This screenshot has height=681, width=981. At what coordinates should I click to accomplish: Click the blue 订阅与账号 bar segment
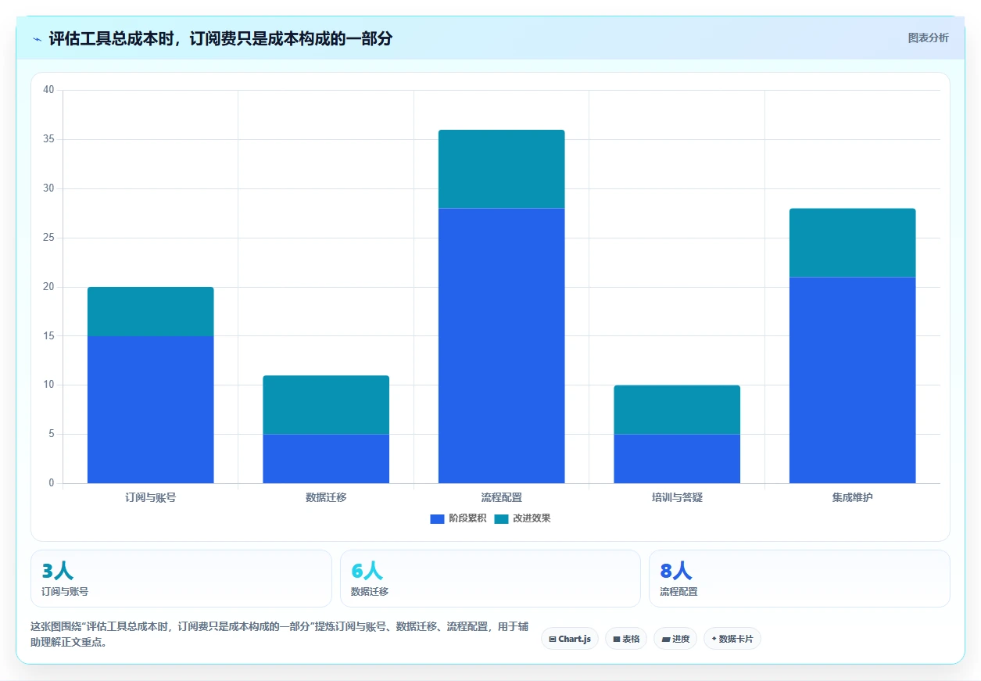[150, 410]
